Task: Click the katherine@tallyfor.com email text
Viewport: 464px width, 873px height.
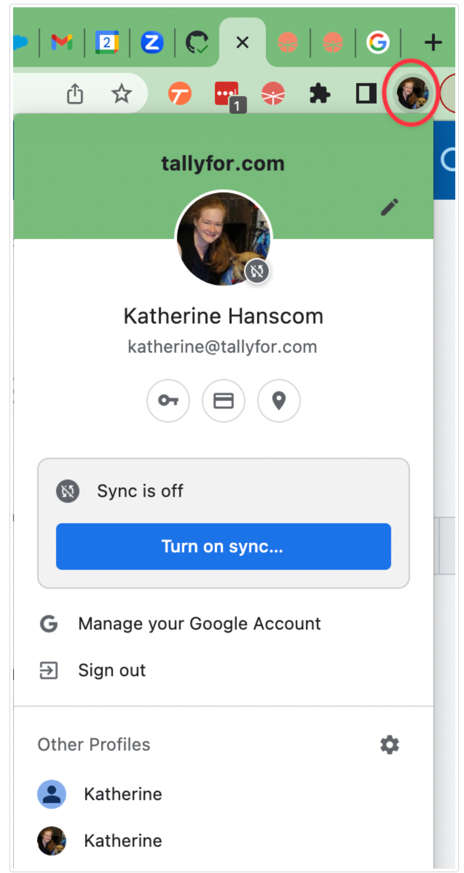Action: click(x=222, y=347)
